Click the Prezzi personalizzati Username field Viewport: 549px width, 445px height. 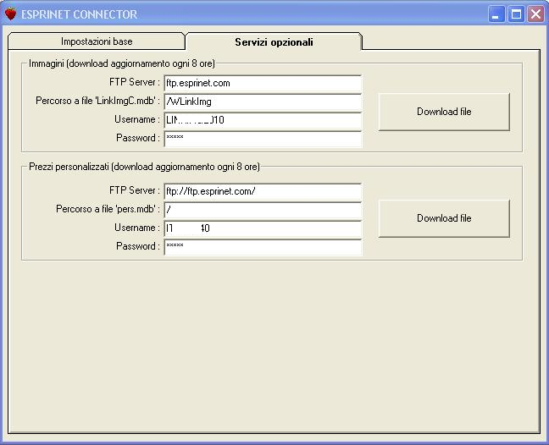[263, 228]
